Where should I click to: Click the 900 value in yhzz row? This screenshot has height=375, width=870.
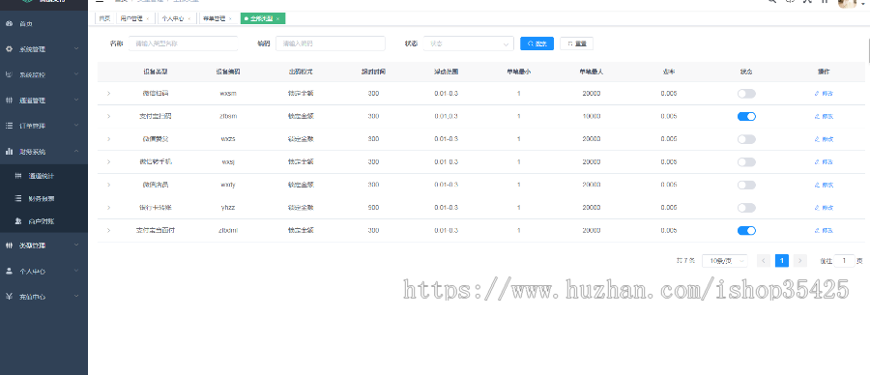[373, 208]
